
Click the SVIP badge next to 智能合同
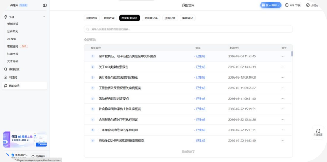(24, 46)
